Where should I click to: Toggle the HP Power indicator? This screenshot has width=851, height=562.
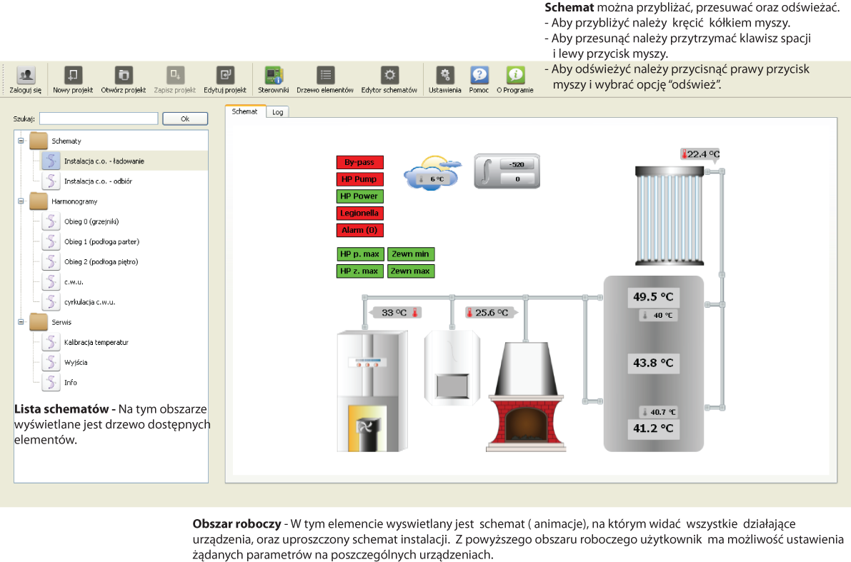360,196
